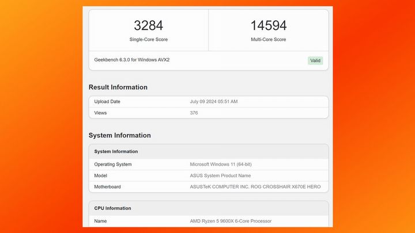Select the July 09 2024 upload date value
This screenshot has height=233, width=415.
click(x=214, y=102)
